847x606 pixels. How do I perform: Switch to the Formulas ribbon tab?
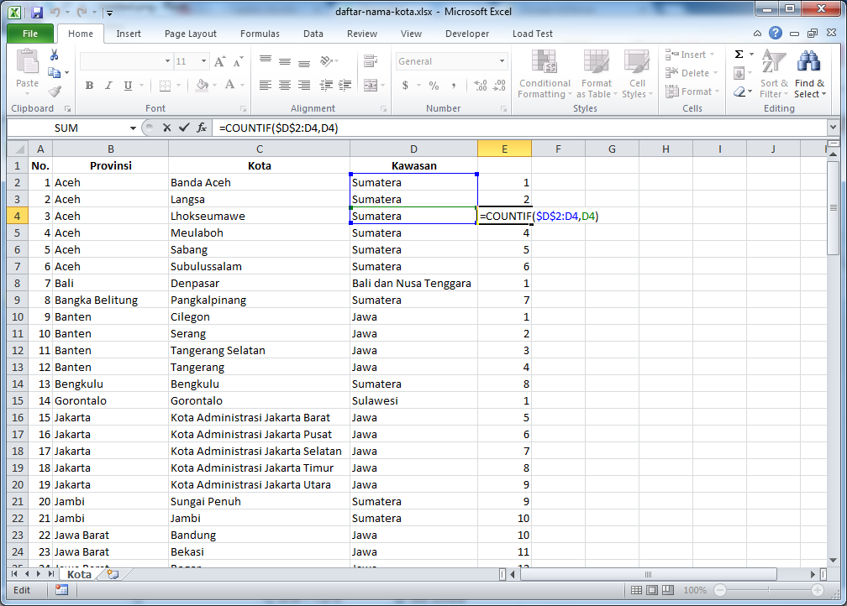click(x=260, y=34)
